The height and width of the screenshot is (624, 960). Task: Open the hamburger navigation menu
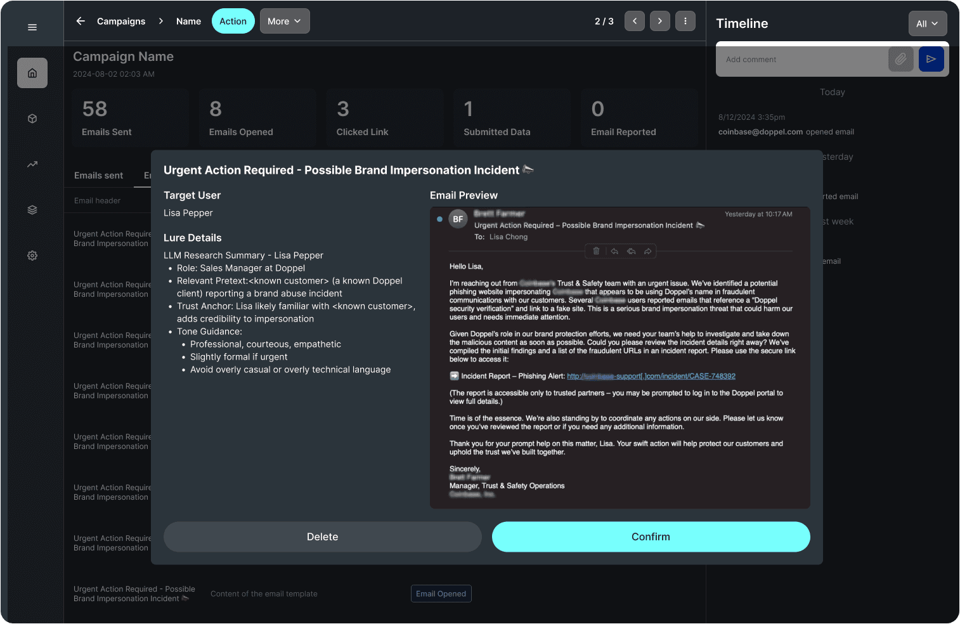point(32,27)
